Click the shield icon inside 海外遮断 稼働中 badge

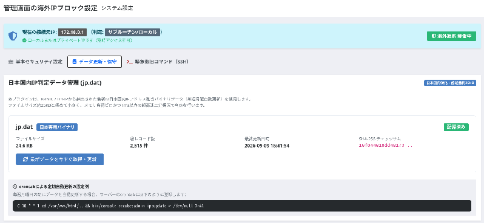click(x=434, y=36)
